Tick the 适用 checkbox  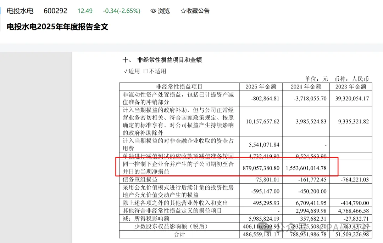[x=126, y=71]
